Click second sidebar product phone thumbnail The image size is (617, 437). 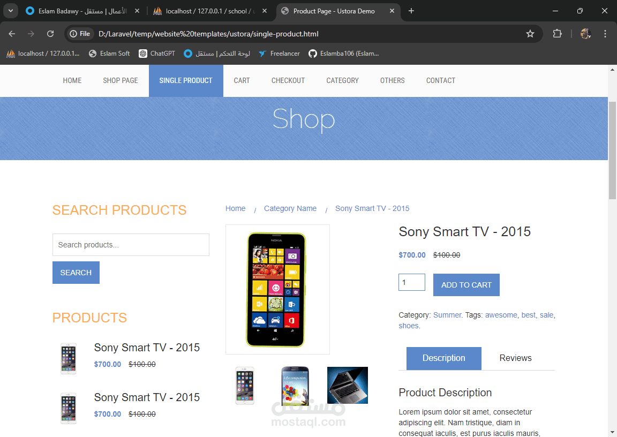click(69, 408)
